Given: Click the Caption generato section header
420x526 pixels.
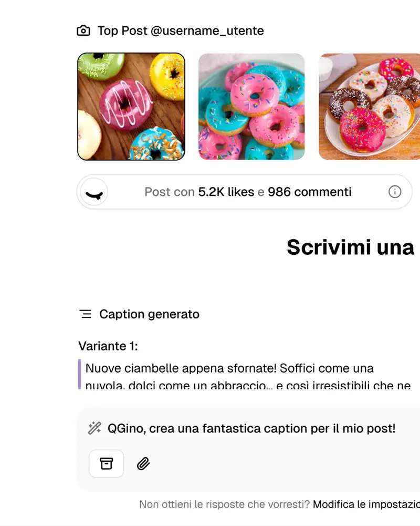Looking at the screenshot, I should tap(149, 314).
